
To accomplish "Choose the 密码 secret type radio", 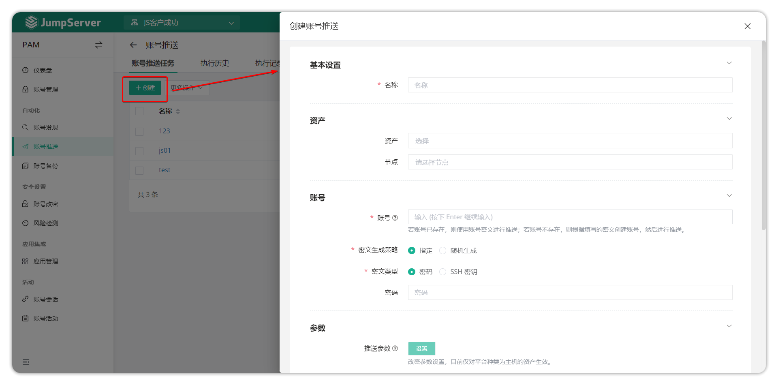I will [412, 272].
